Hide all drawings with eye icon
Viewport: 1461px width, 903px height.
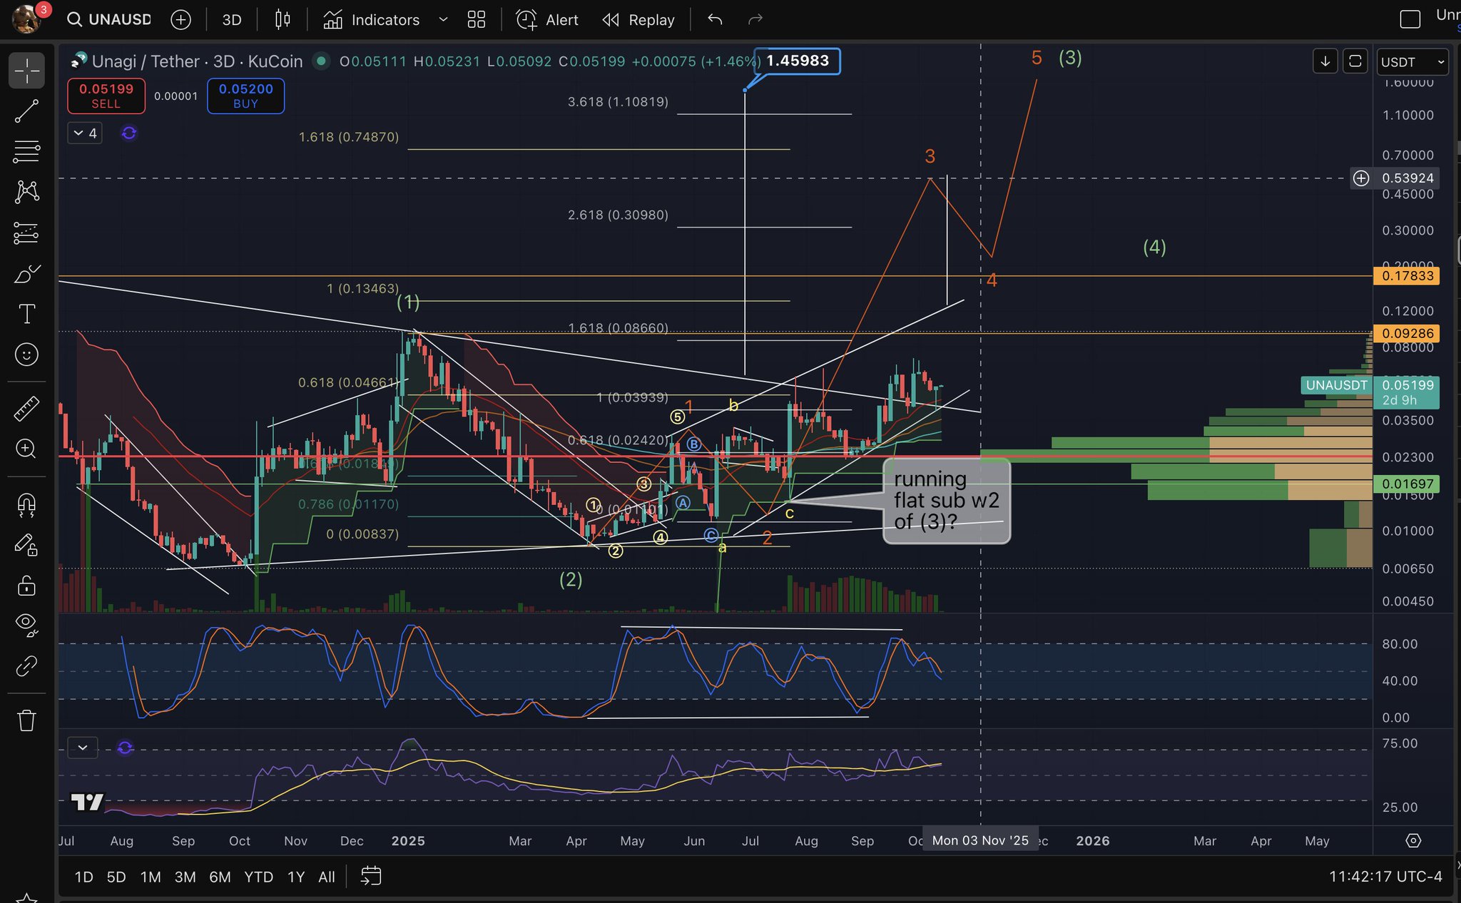coord(26,624)
